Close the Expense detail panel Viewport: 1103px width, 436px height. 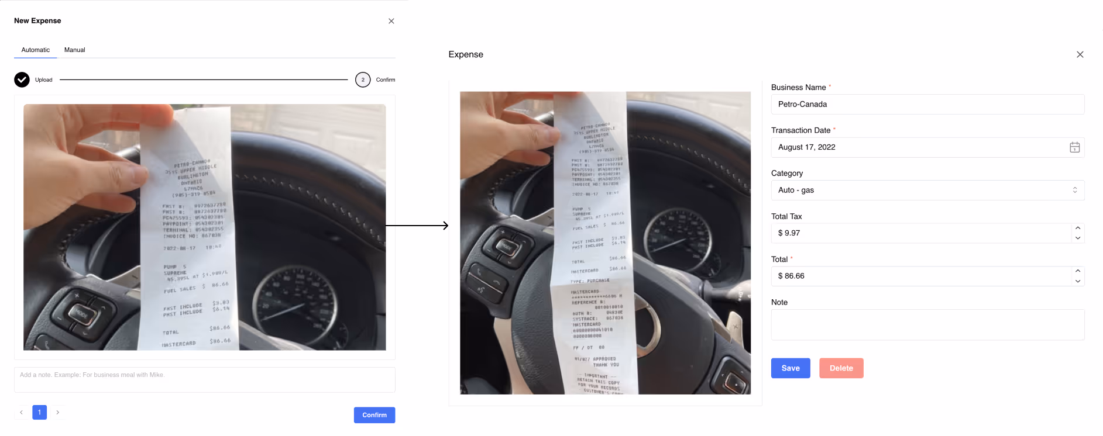click(x=1080, y=54)
